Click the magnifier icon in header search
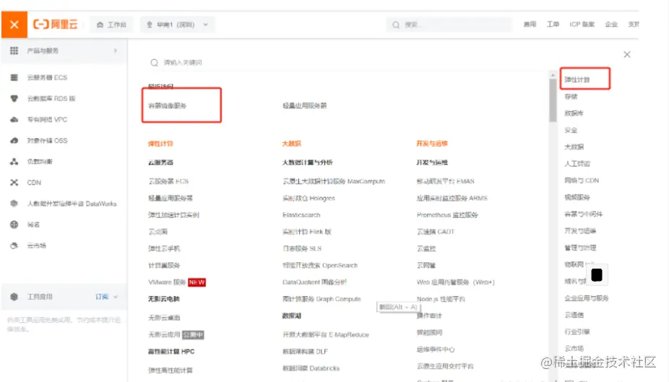This screenshot has width=669, height=382. 396,25
